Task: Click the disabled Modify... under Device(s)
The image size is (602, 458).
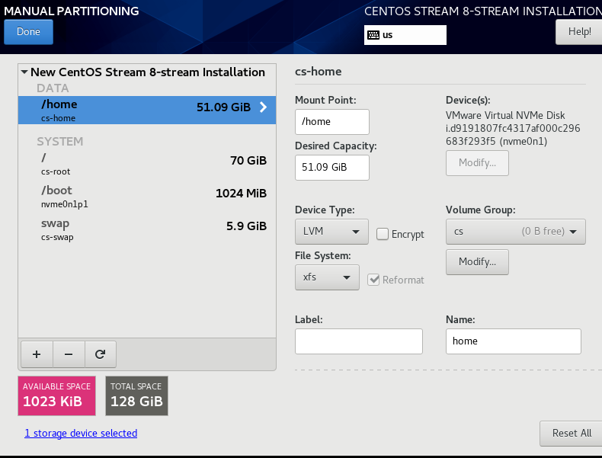Action: pyautogui.click(x=477, y=163)
